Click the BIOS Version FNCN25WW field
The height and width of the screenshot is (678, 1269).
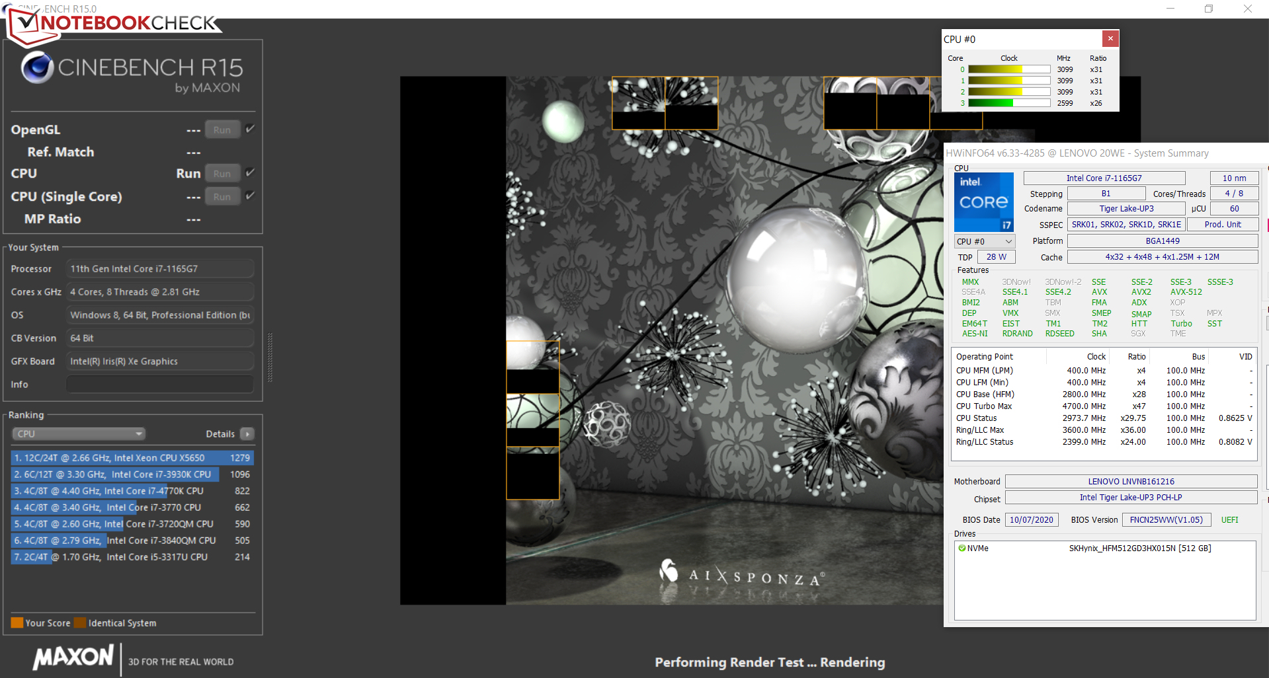tap(1167, 520)
